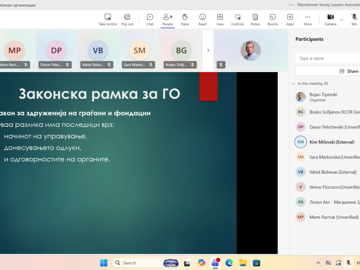The image size is (360, 270).
Task: Show next participants with the right chevron
Action: click(208, 50)
